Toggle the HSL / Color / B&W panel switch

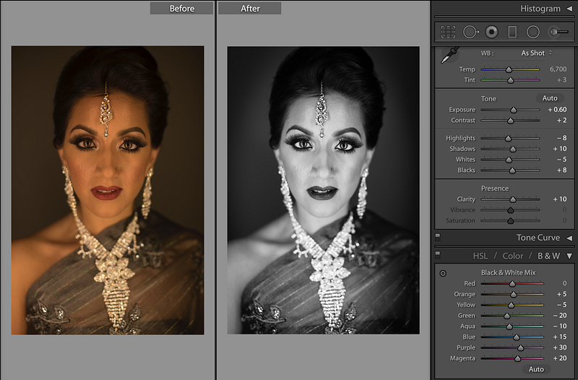click(x=438, y=255)
